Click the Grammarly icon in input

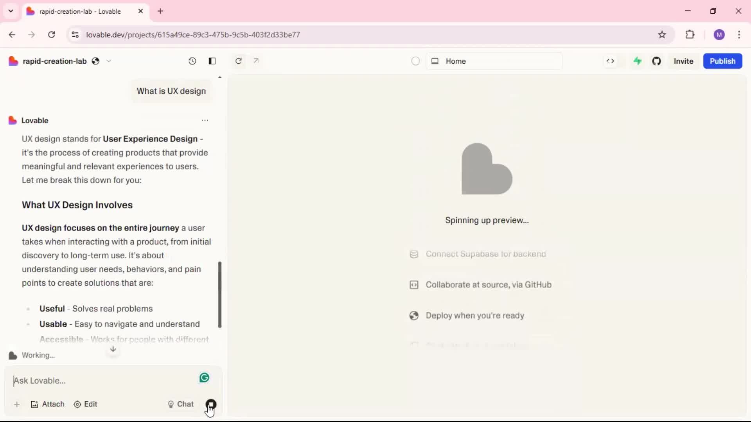pos(204,377)
